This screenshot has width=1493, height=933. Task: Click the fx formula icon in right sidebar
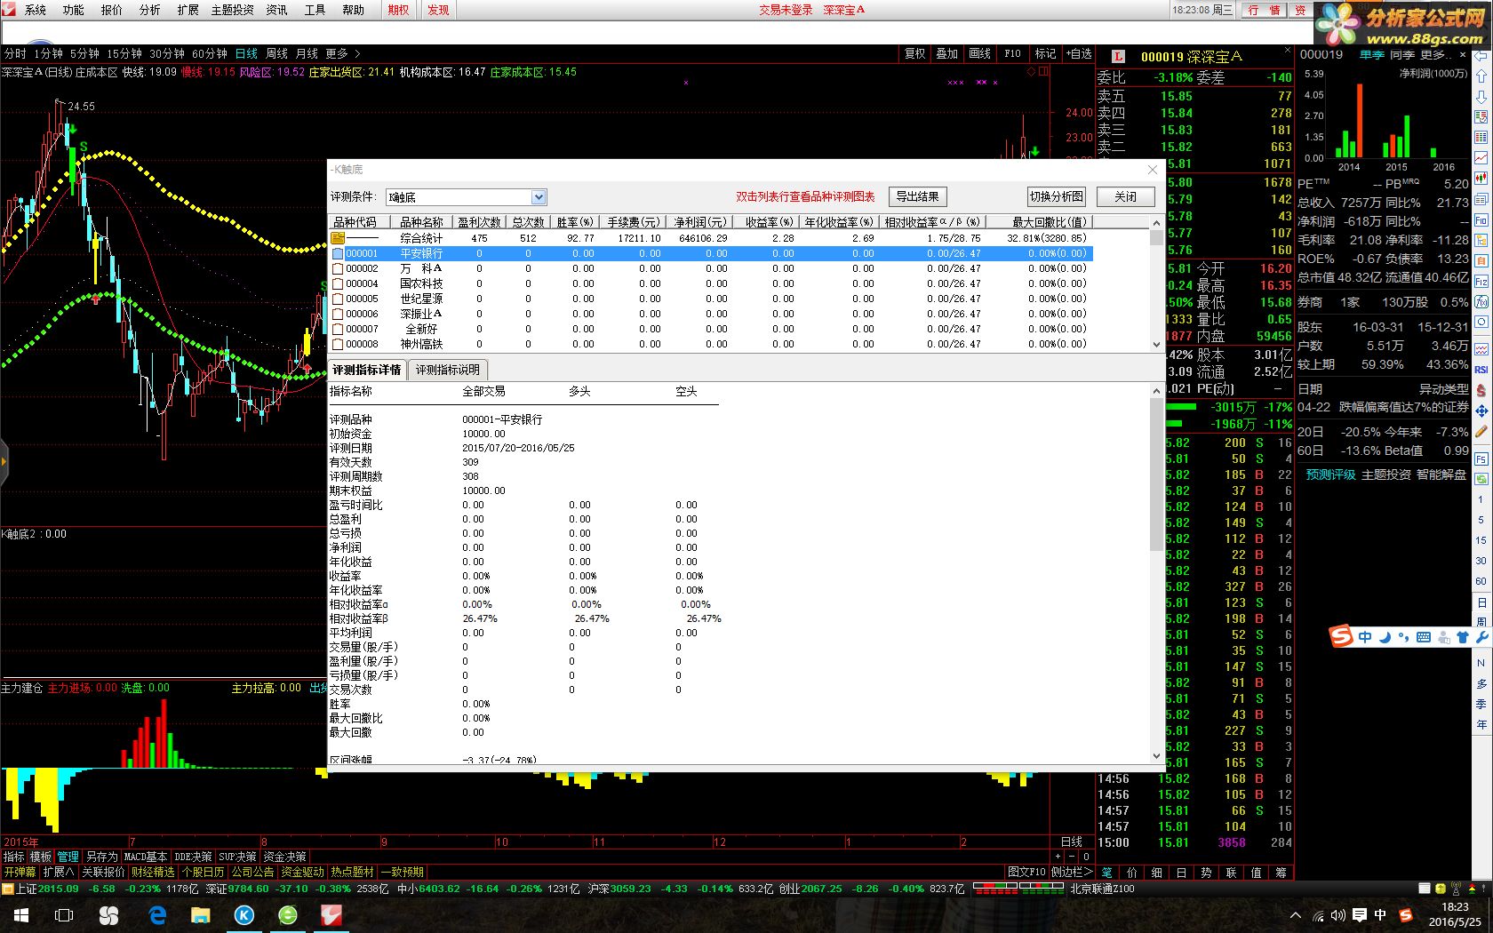pos(1481,302)
